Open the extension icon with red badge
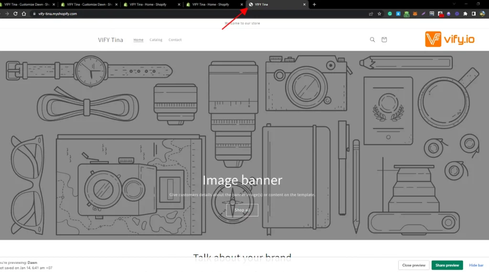The image size is (489, 272). click(x=440, y=14)
